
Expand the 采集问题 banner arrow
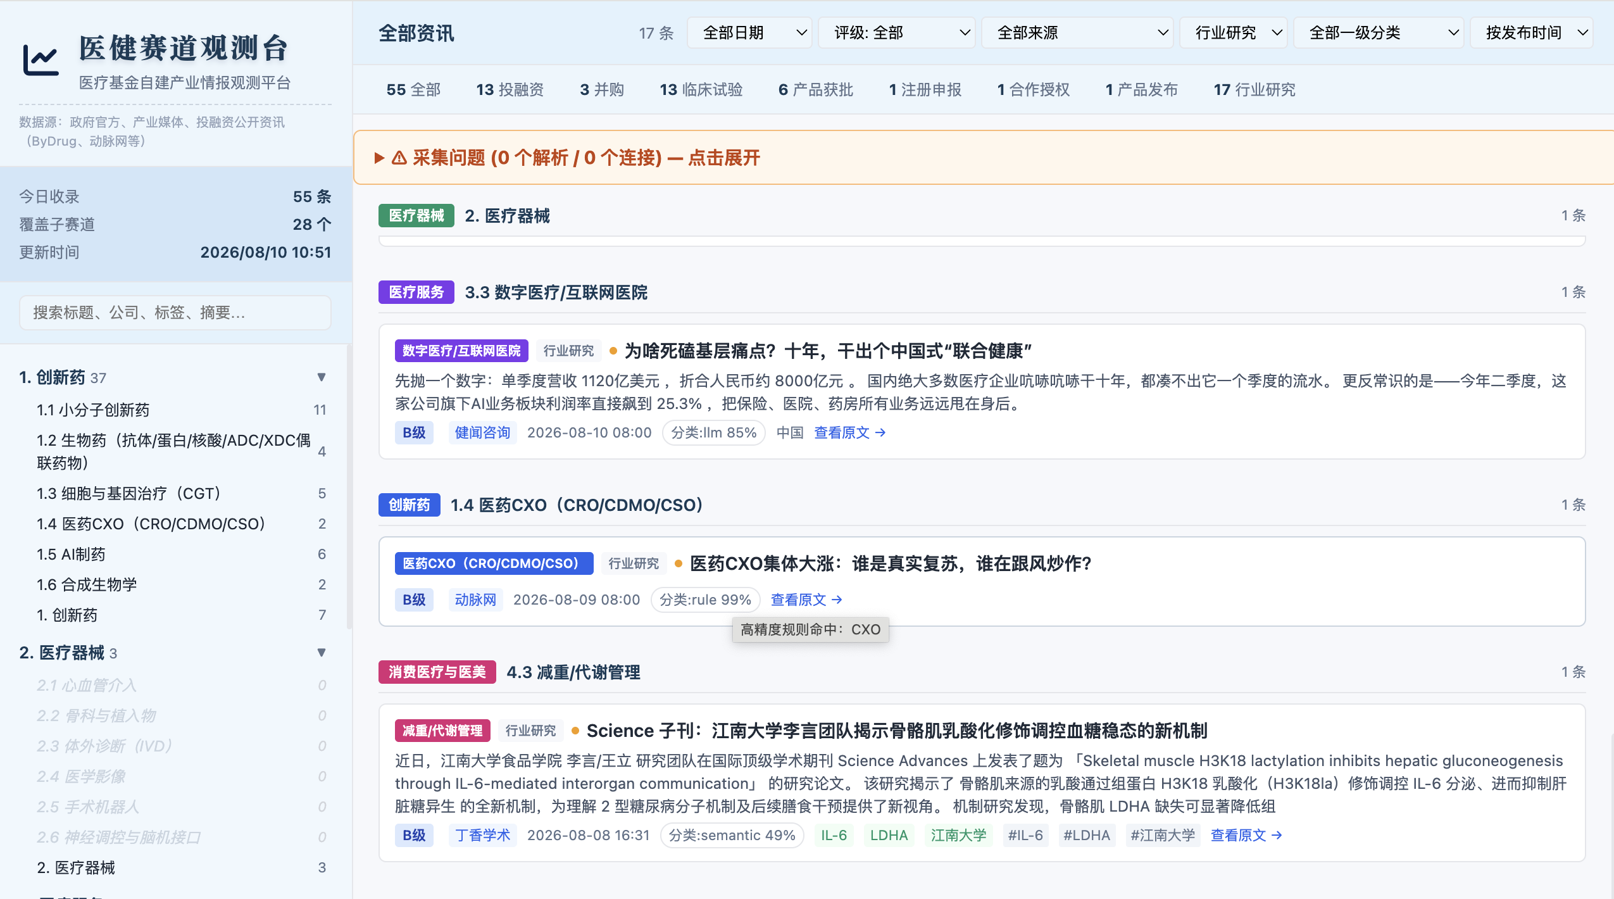[x=380, y=158]
